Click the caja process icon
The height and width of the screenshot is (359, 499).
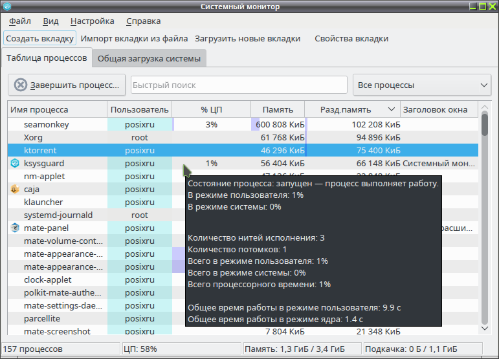coord(15,189)
